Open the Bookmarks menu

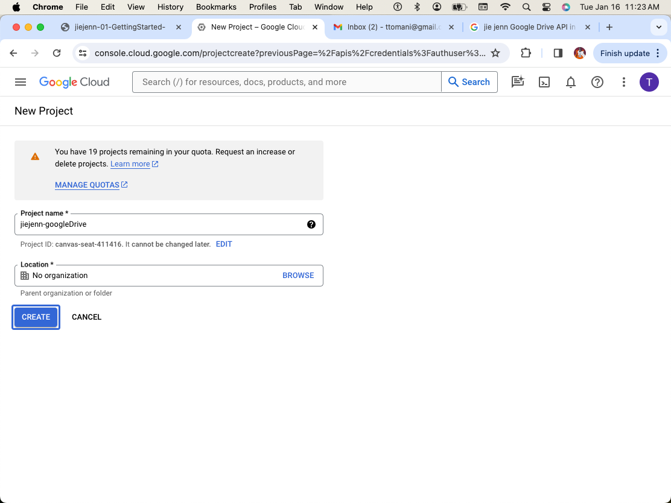(x=216, y=7)
